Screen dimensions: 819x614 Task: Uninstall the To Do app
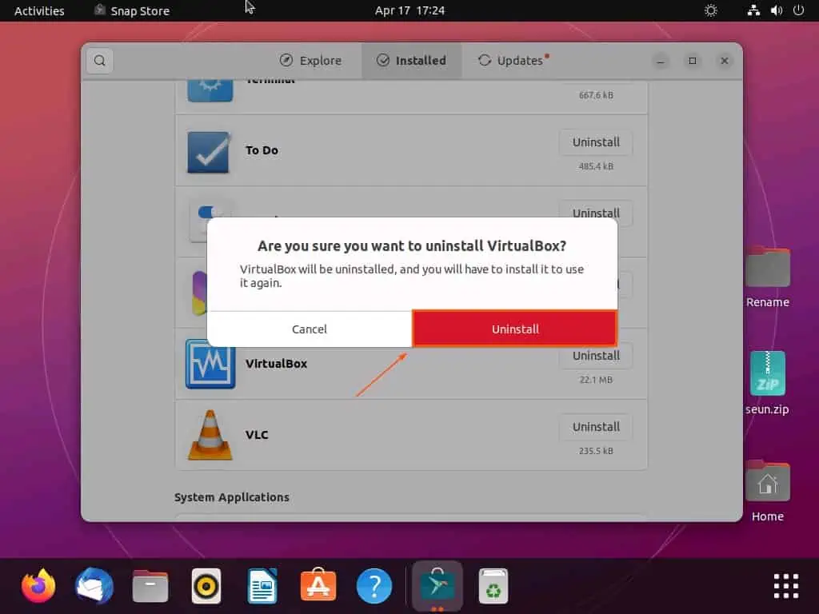[x=596, y=142]
